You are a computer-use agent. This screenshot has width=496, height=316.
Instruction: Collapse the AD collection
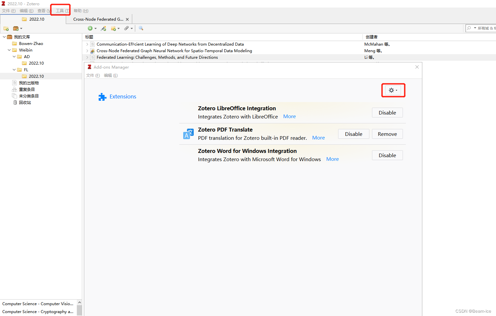14,57
